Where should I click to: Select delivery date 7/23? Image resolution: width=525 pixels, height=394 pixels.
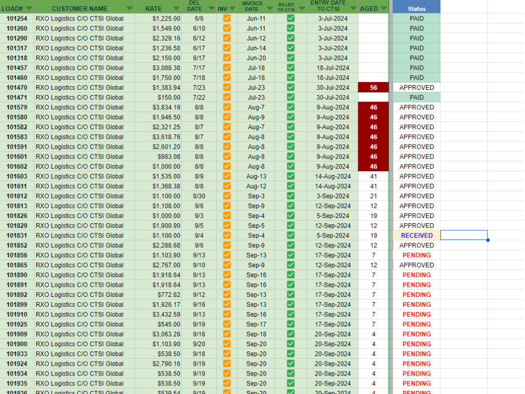coord(199,87)
